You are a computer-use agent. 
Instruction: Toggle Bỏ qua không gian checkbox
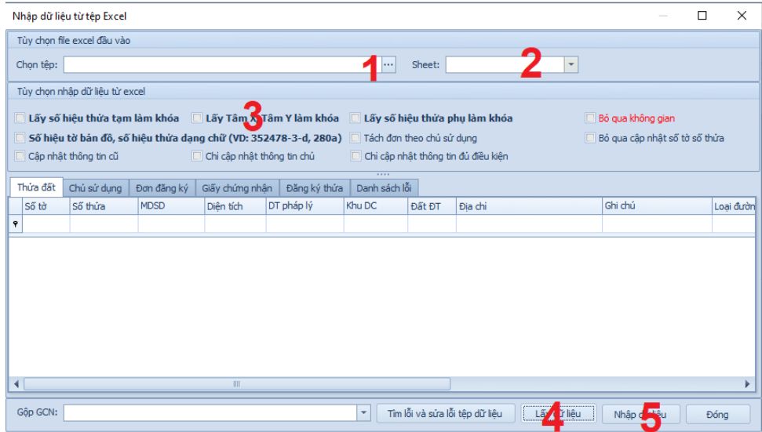click(590, 118)
